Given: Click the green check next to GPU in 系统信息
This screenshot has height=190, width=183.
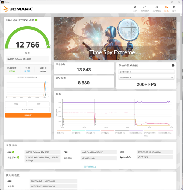Looking at the screenshot, I should (13, 152).
